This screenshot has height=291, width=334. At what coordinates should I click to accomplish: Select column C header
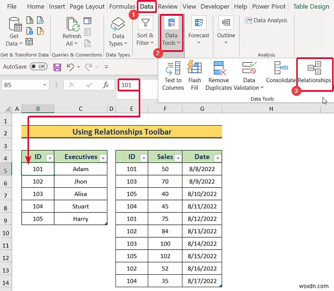pyautogui.click(x=81, y=109)
